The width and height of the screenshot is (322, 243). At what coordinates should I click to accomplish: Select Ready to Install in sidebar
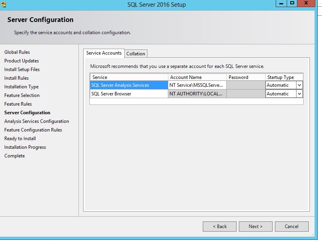[20, 139]
